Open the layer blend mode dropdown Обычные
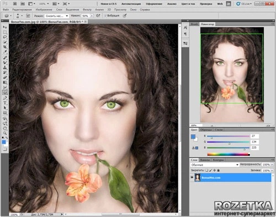The width and height of the screenshot is (276, 217). 215,165
